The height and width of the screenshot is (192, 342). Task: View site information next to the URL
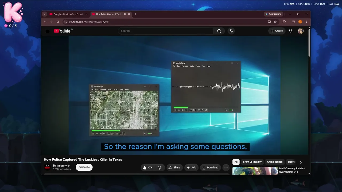(65, 22)
